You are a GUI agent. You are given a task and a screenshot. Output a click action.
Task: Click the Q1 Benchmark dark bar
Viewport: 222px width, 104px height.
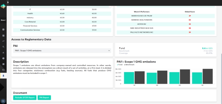(140, 77)
